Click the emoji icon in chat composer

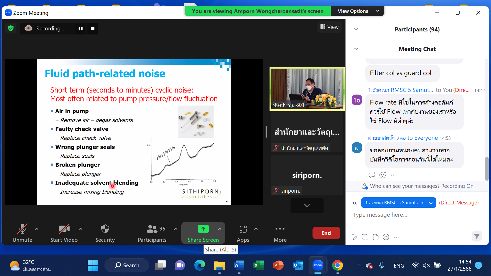coord(386,237)
